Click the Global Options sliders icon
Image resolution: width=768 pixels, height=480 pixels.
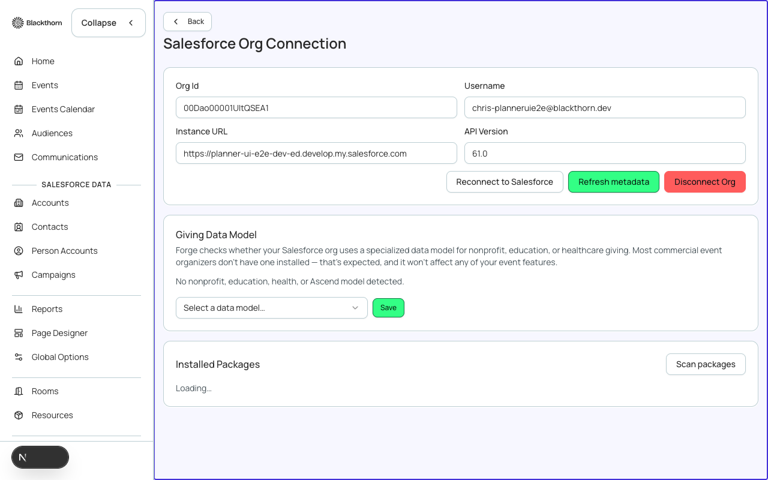(x=19, y=357)
